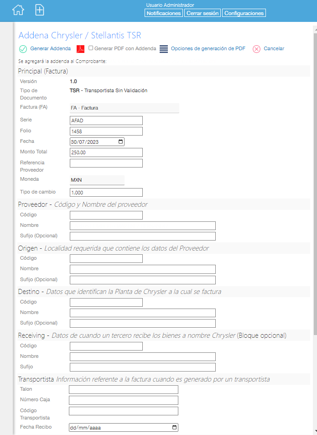
Task: Focus the Número Caja field
Action: [124, 400]
